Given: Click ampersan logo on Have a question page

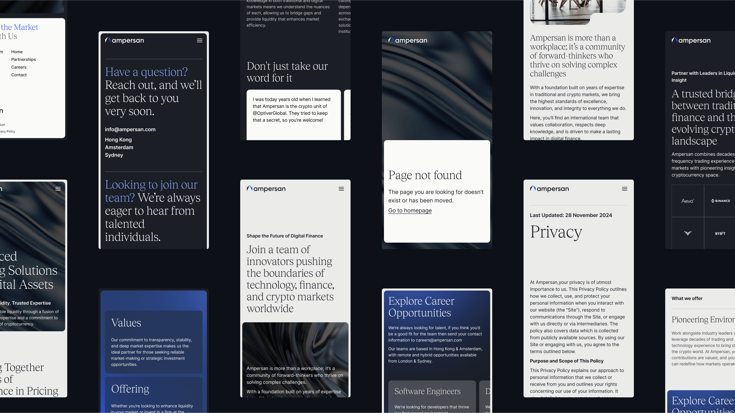Looking at the screenshot, I should 124,40.
